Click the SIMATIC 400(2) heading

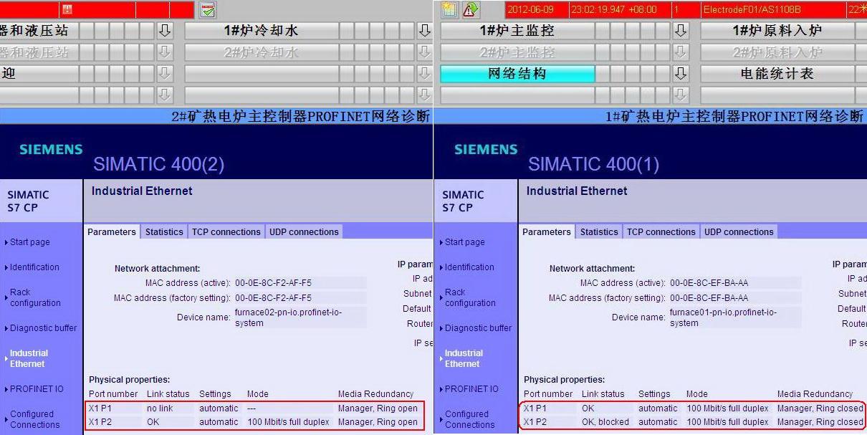click(158, 164)
